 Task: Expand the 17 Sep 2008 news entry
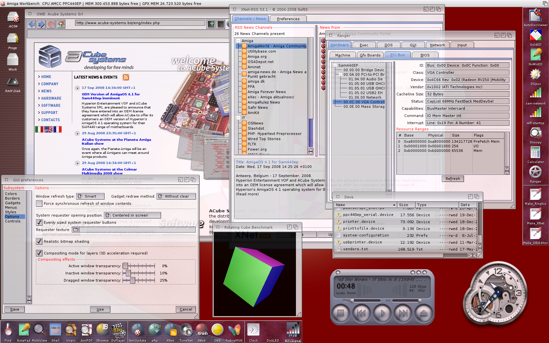(77, 88)
